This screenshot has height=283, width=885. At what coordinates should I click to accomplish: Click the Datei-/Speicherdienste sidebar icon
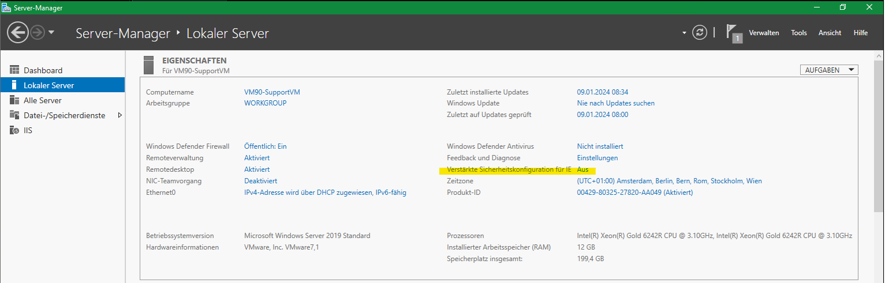[x=14, y=115]
